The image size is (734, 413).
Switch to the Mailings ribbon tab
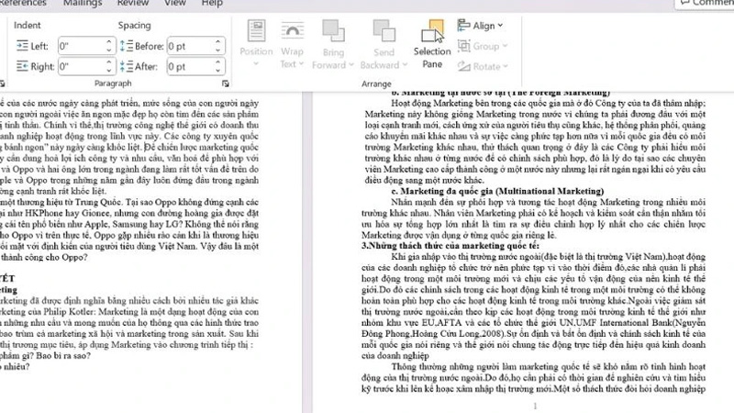(83, 4)
